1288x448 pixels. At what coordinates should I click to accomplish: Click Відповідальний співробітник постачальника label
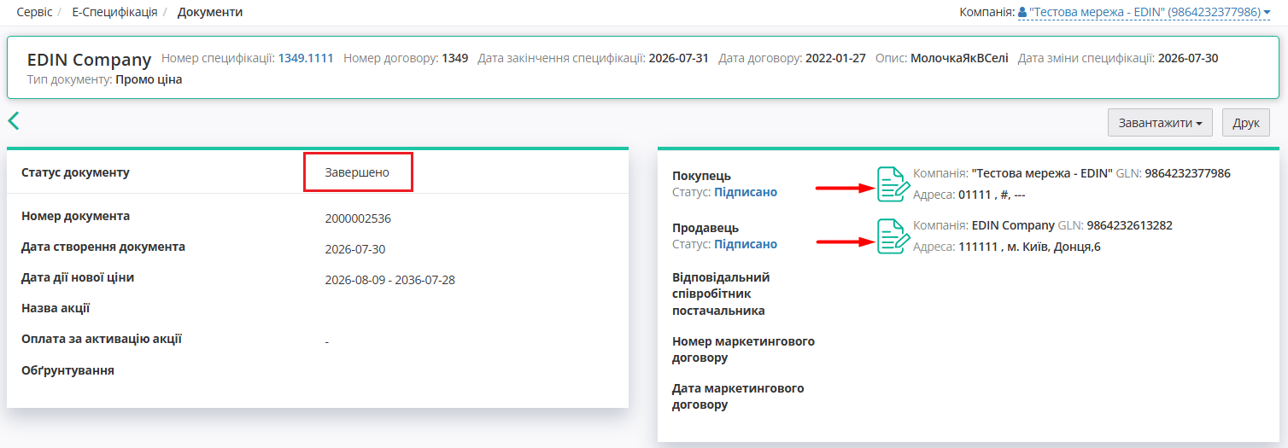coord(721,294)
